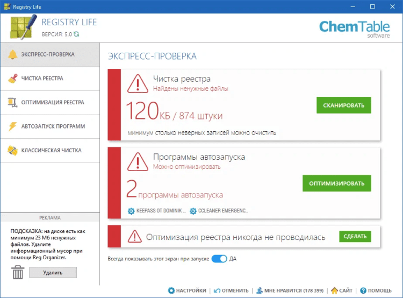The width and height of the screenshot is (403, 298).
Task: Click the Реклама panel header
Action: pyautogui.click(x=50, y=218)
